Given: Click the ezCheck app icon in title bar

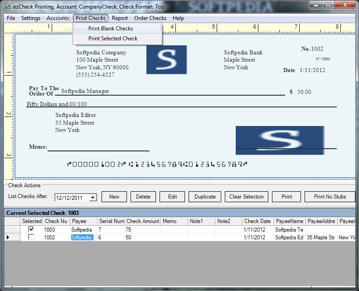Looking at the screenshot, I should (x=7, y=7).
